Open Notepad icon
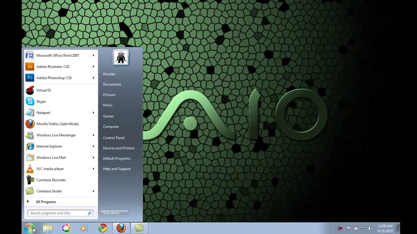The height and width of the screenshot is (234, 417). pyautogui.click(x=30, y=113)
